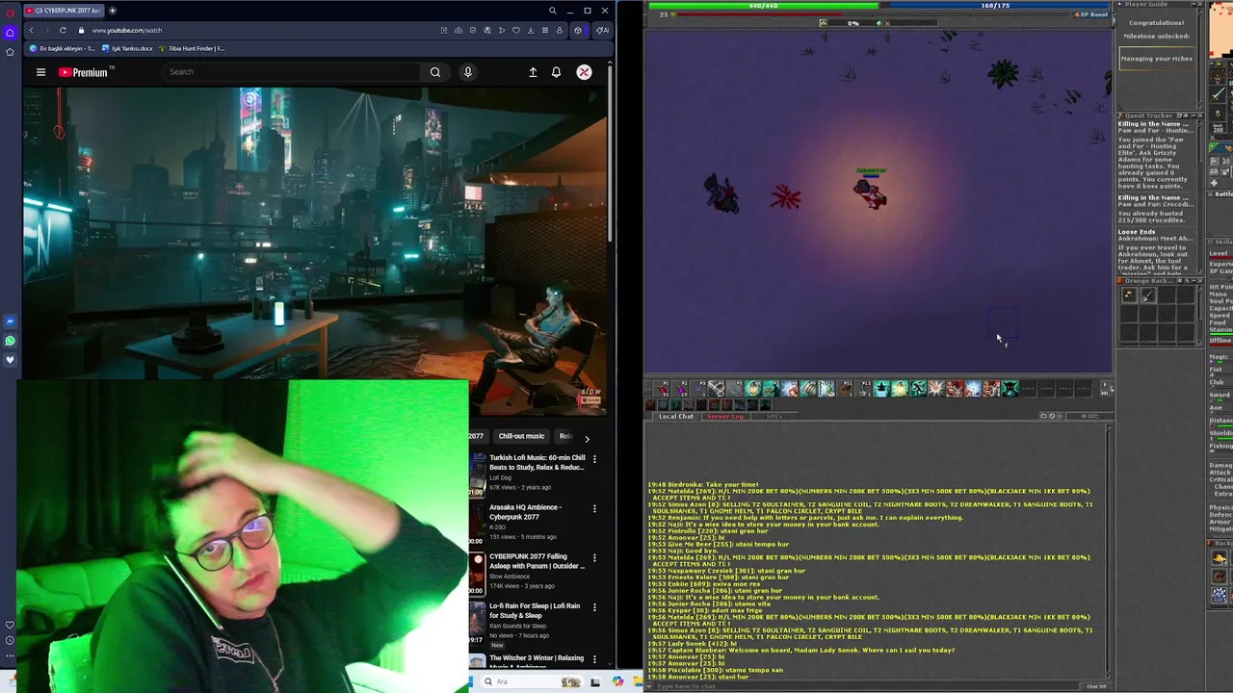Open the Işık Yankısı.docx bookmark

tap(126, 48)
